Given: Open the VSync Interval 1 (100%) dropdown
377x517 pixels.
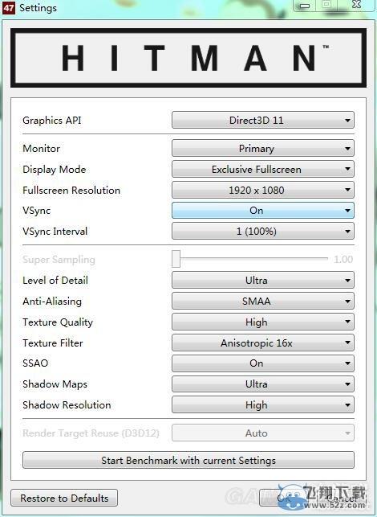Looking at the screenshot, I should 262,231.
